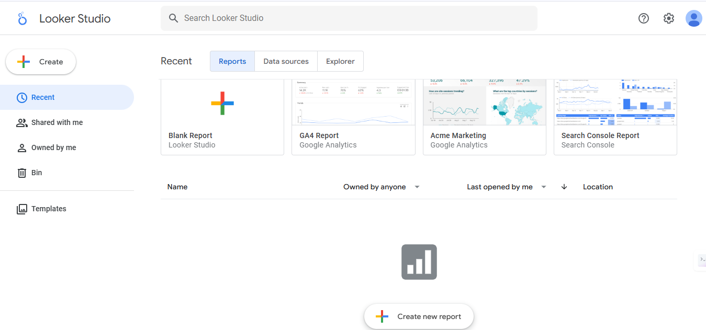
Task: Open the Search Console Report template thumbnail
Action: tap(615, 103)
